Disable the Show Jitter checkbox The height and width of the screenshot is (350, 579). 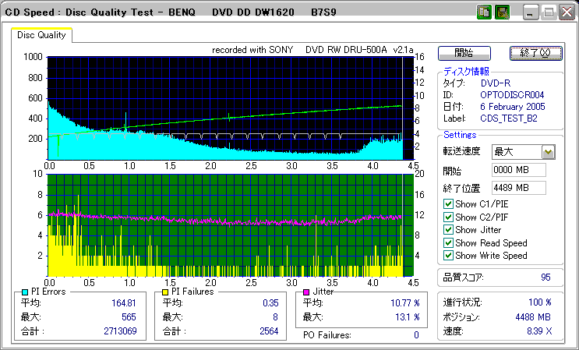pyautogui.click(x=447, y=230)
